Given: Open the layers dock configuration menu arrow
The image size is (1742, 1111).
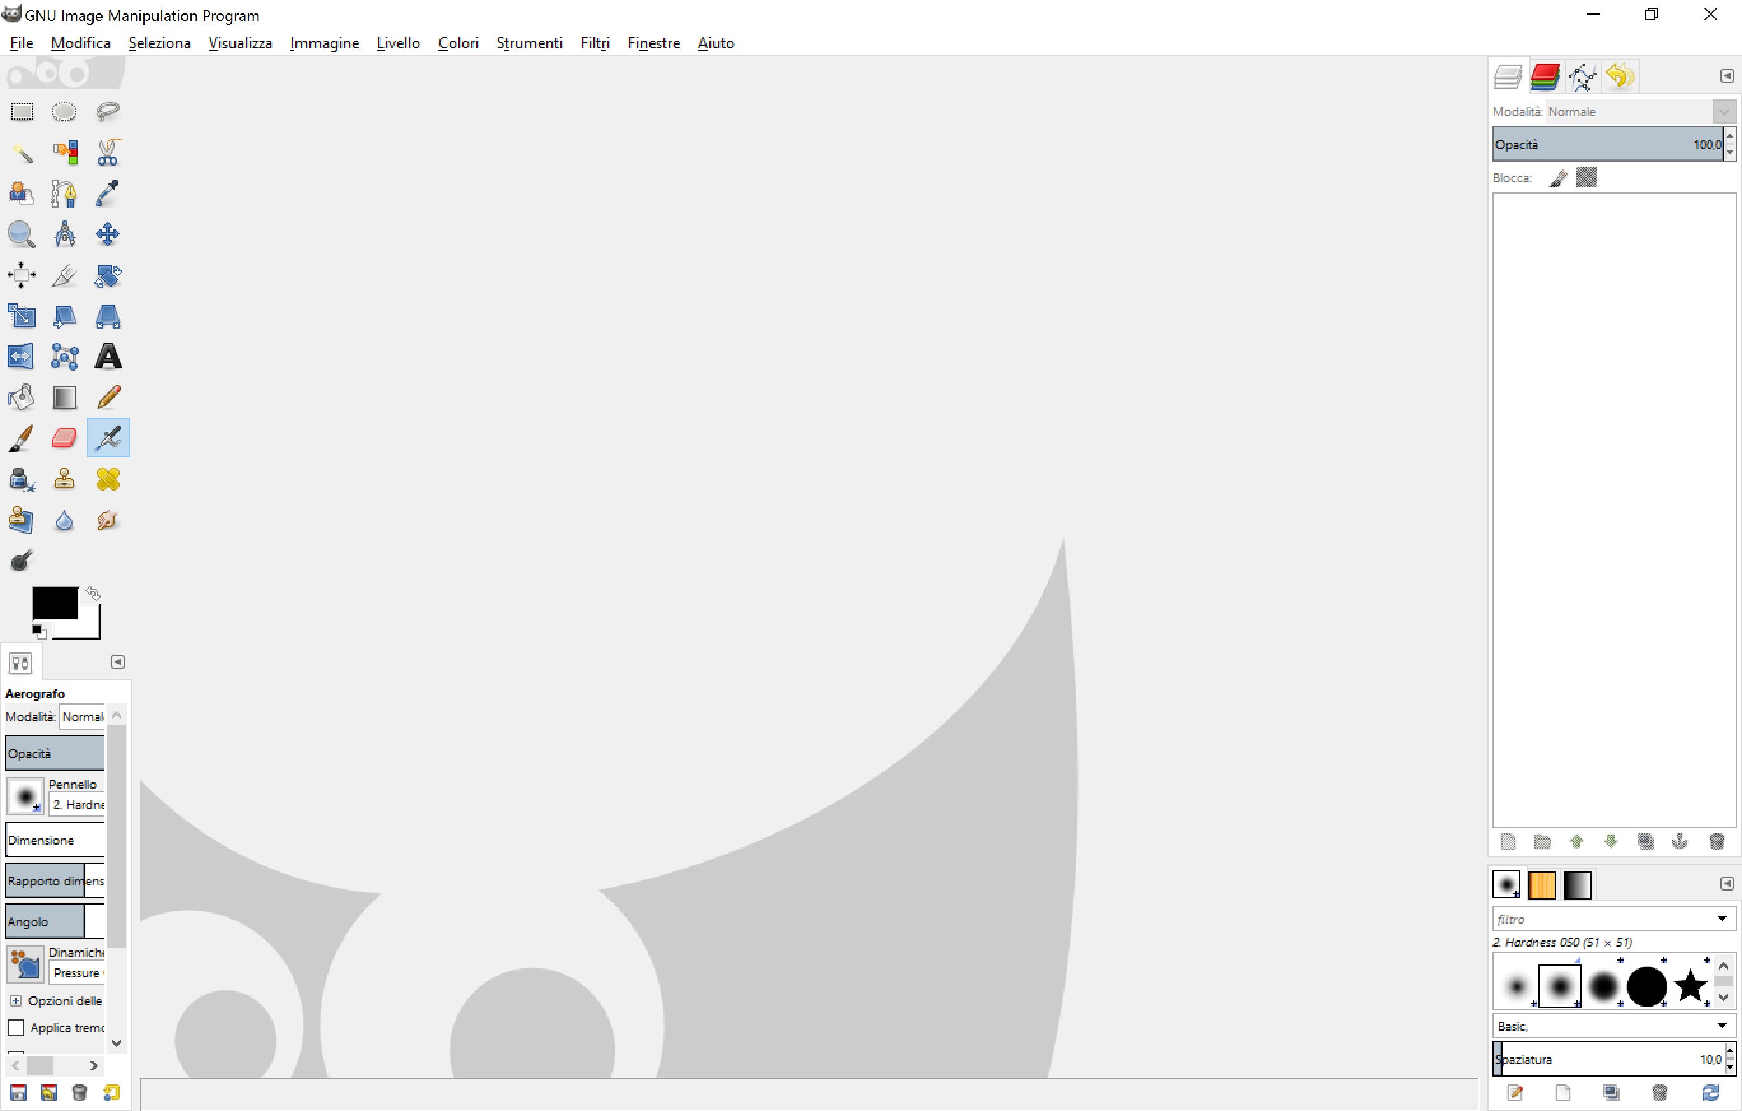Looking at the screenshot, I should click(1727, 76).
